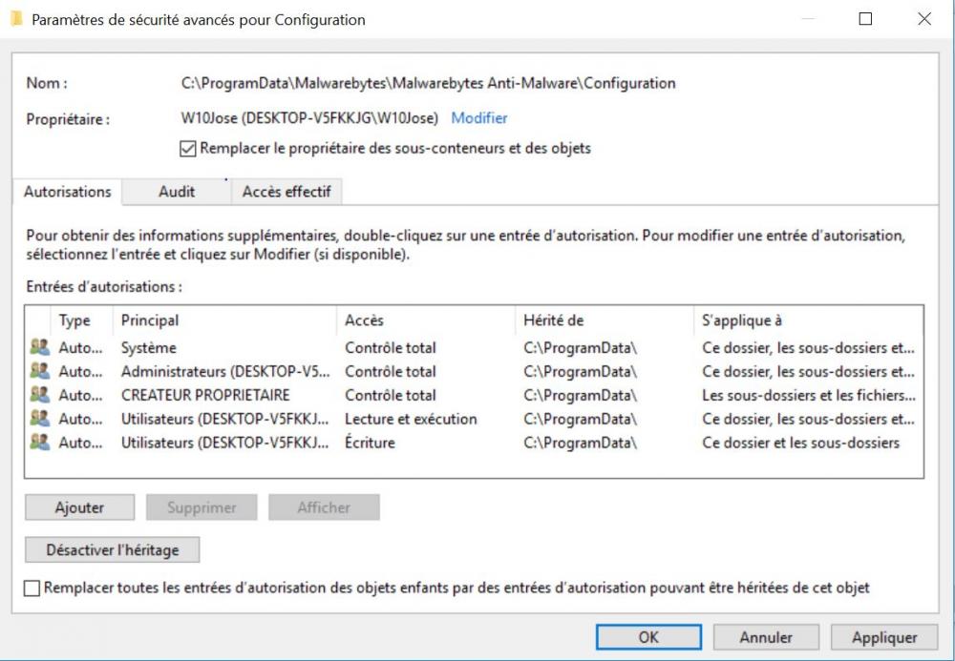
Task: Maximize the Paramètres de sécurité window
Action: (x=865, y=19)
